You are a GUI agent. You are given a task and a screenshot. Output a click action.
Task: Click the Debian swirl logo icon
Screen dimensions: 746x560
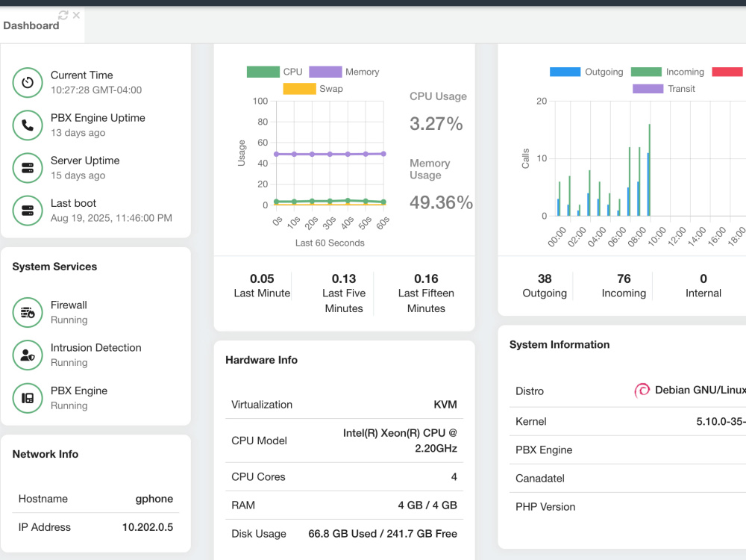[x=642, y=391]
